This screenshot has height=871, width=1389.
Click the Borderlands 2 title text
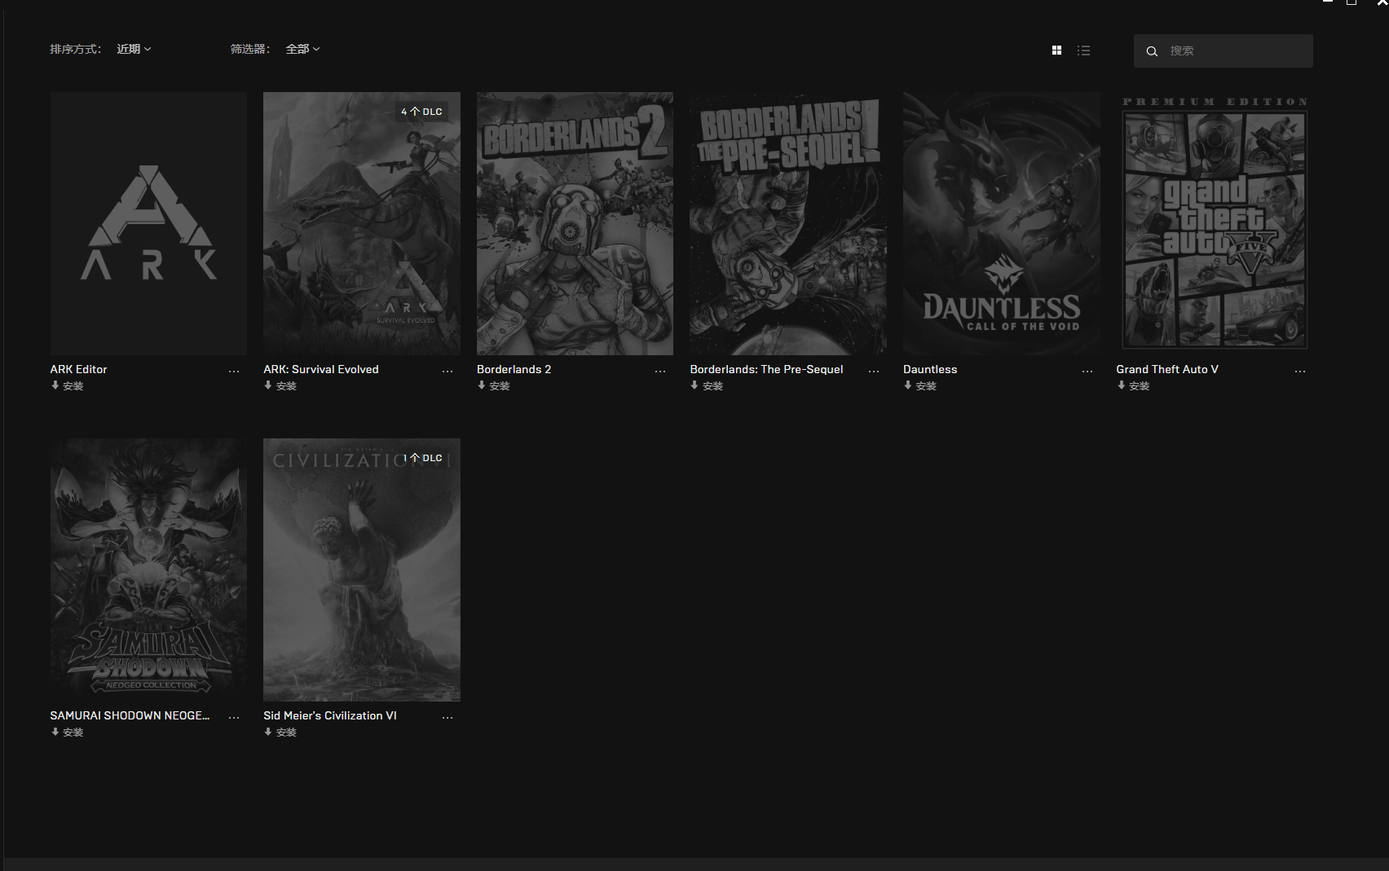(514, 369)
